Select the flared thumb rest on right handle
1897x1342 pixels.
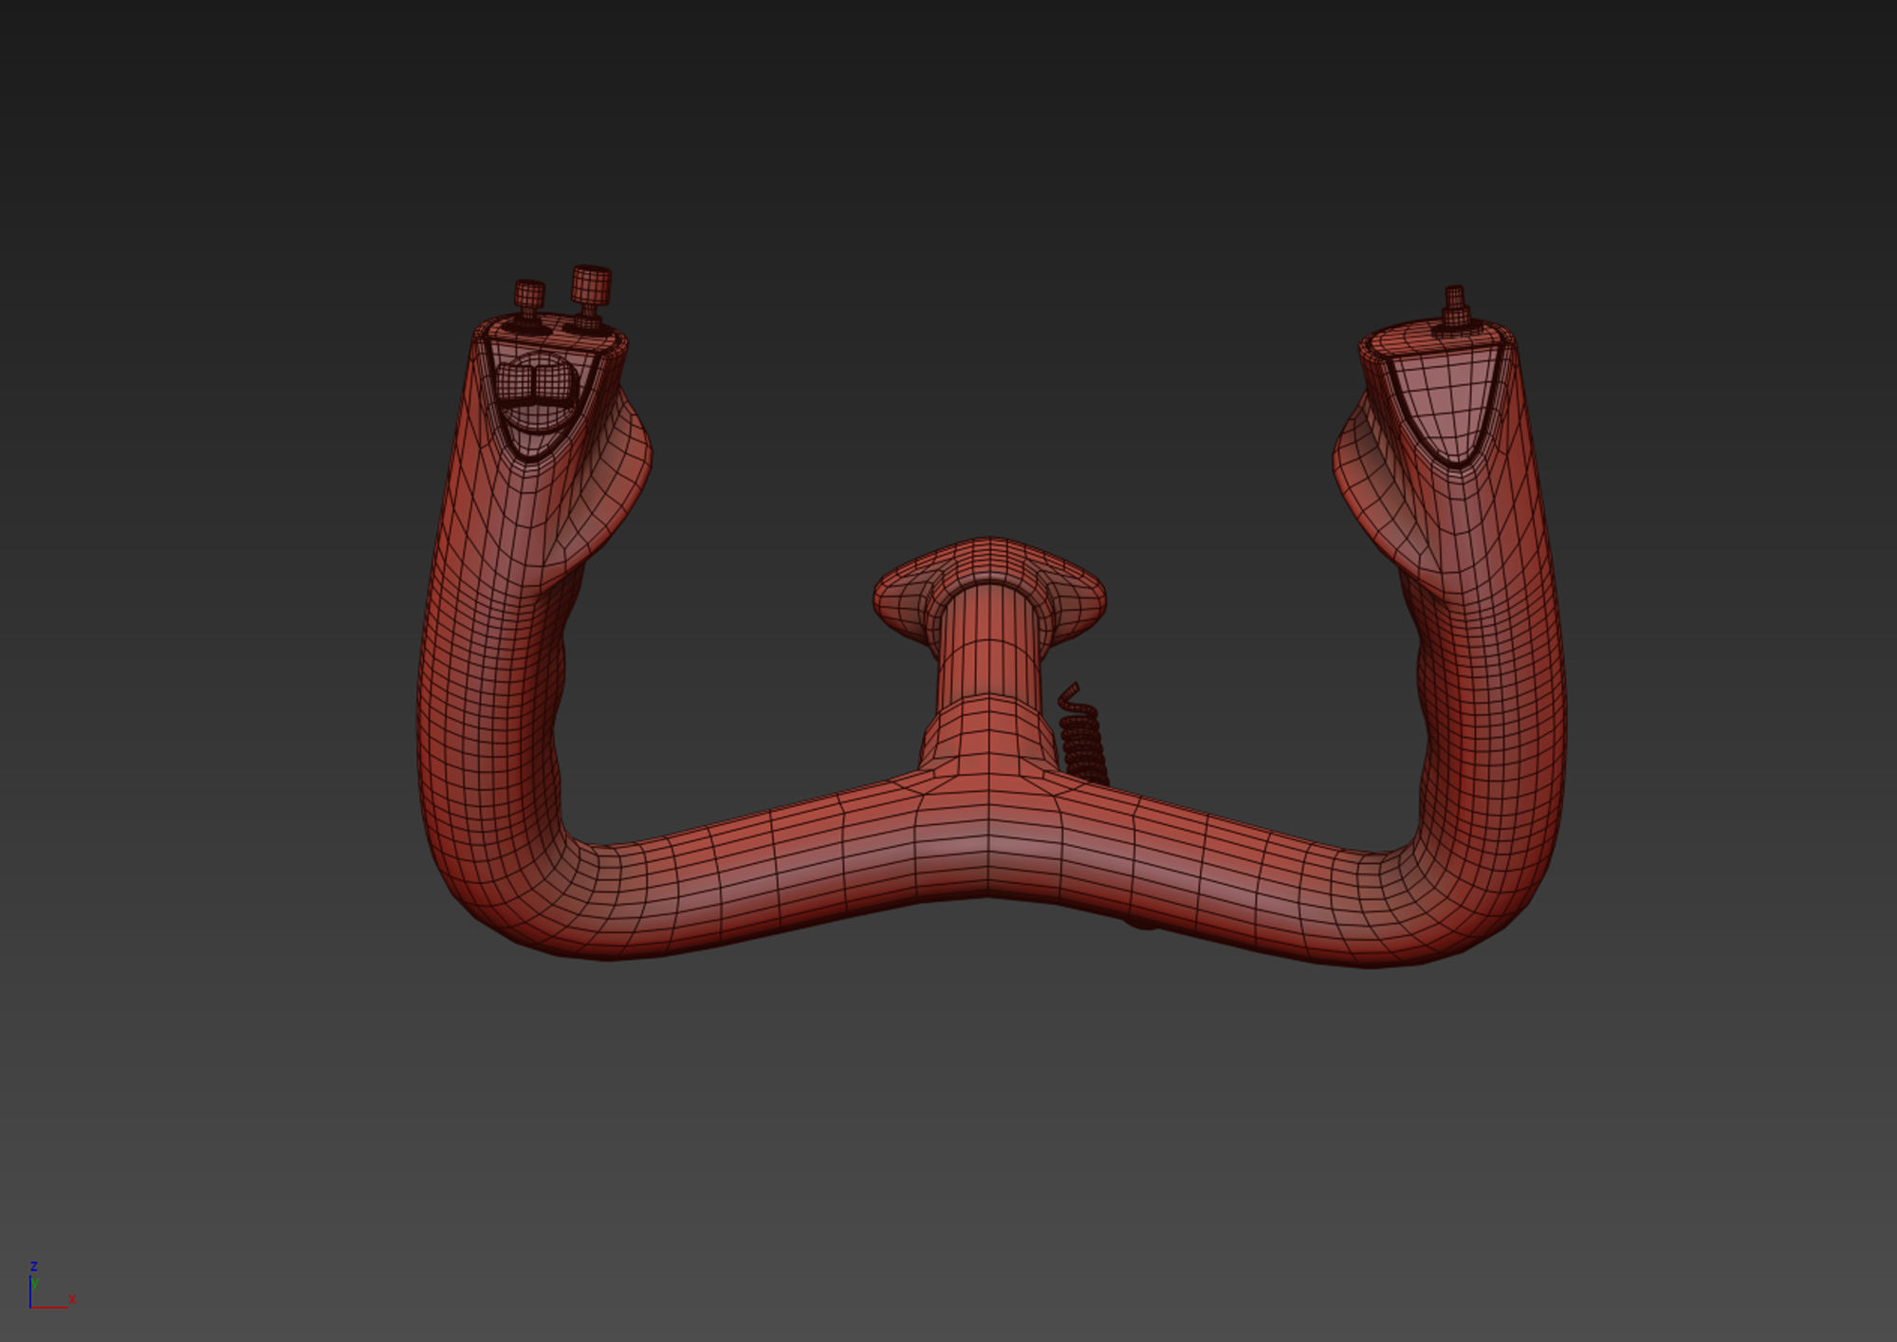pyautogui.click(x=1366, y=474)
